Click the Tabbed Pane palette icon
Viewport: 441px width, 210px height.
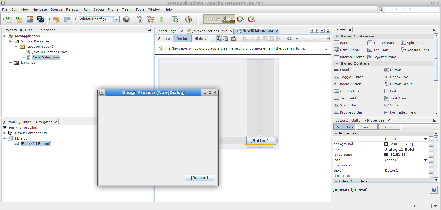[370, 43]
